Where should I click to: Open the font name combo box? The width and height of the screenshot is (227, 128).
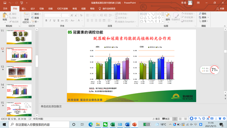pos(53,15)
